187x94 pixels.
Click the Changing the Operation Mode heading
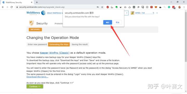click(x=52, y=38)
